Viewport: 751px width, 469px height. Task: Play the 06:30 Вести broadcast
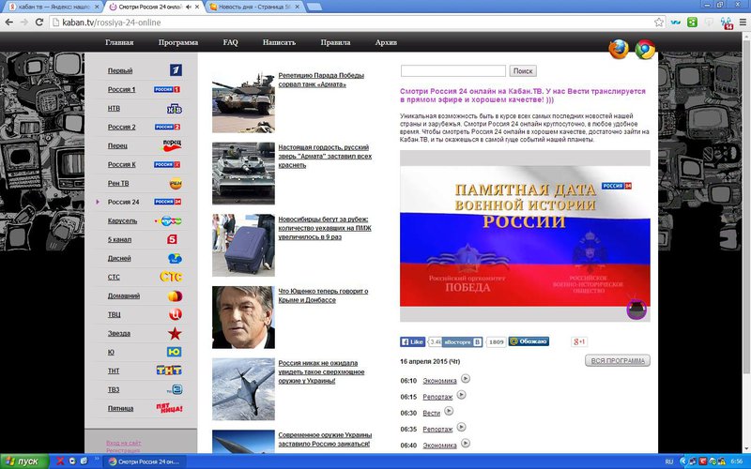[450, 411]
